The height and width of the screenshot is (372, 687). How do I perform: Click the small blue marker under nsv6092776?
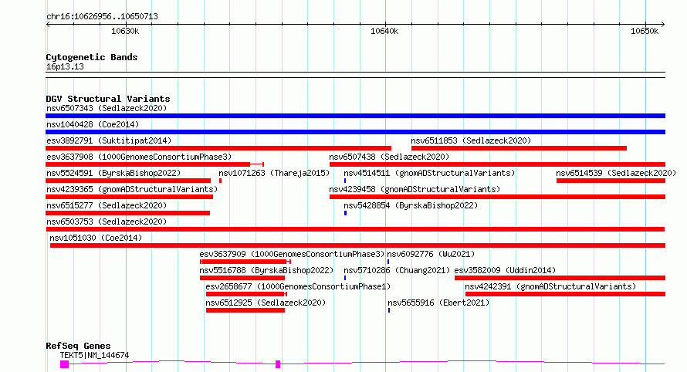[388, 262]
